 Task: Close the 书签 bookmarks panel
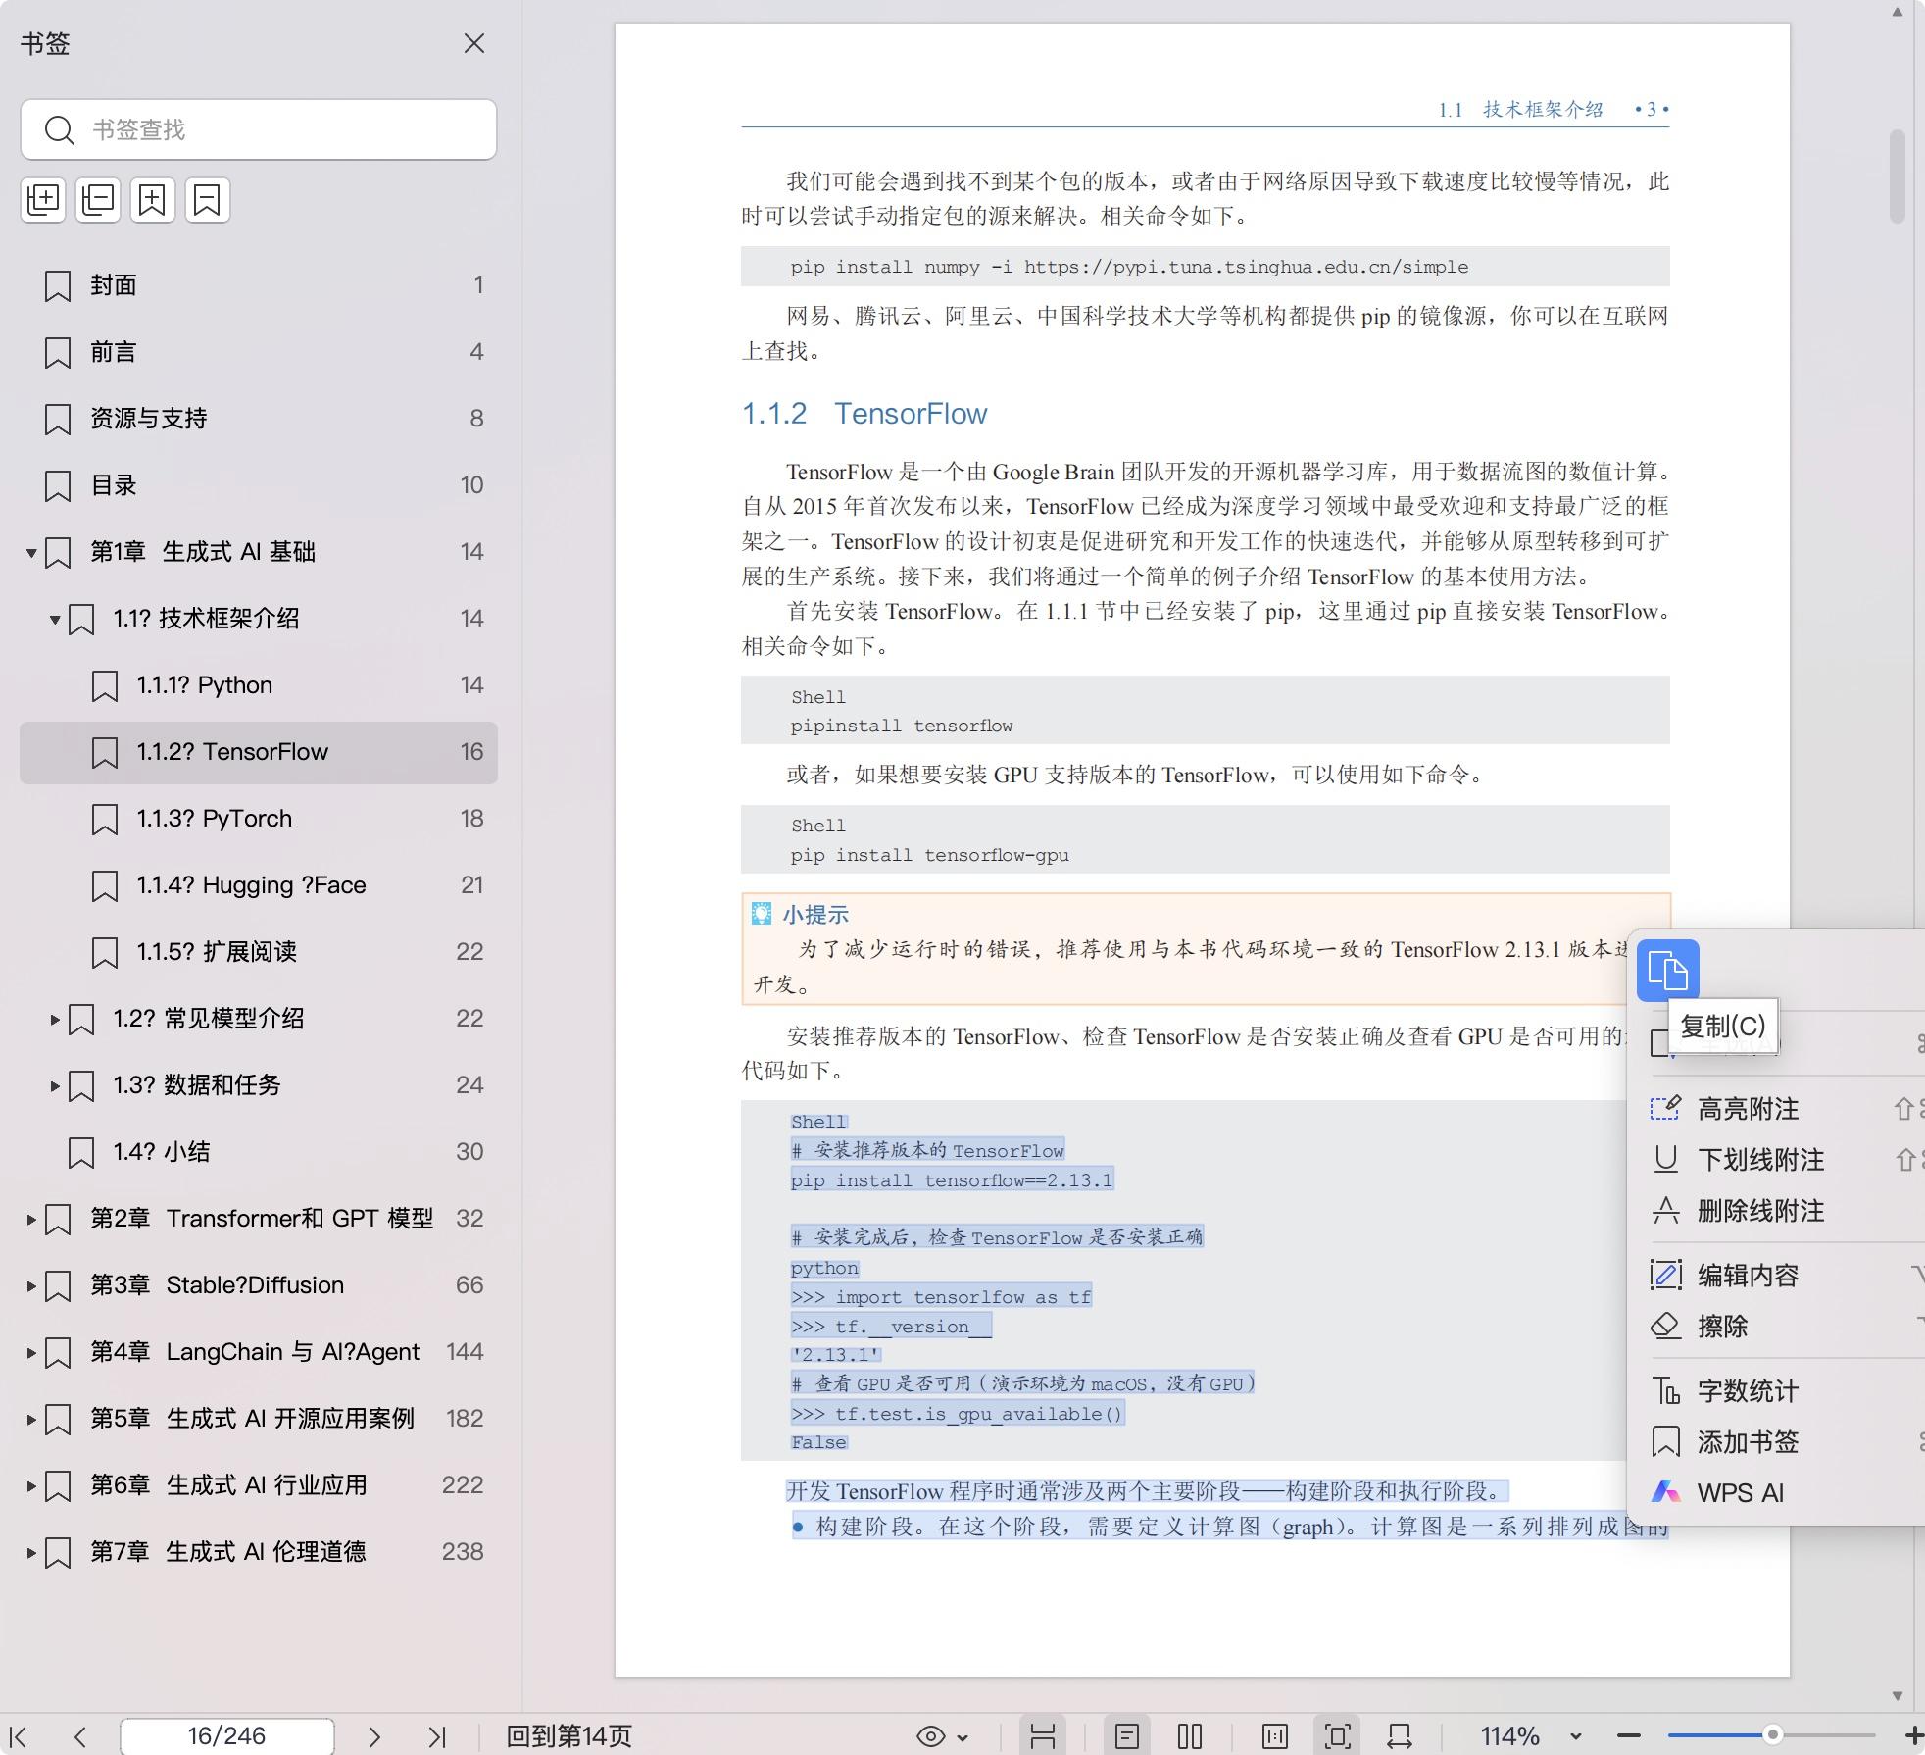[x=474, y=43]
